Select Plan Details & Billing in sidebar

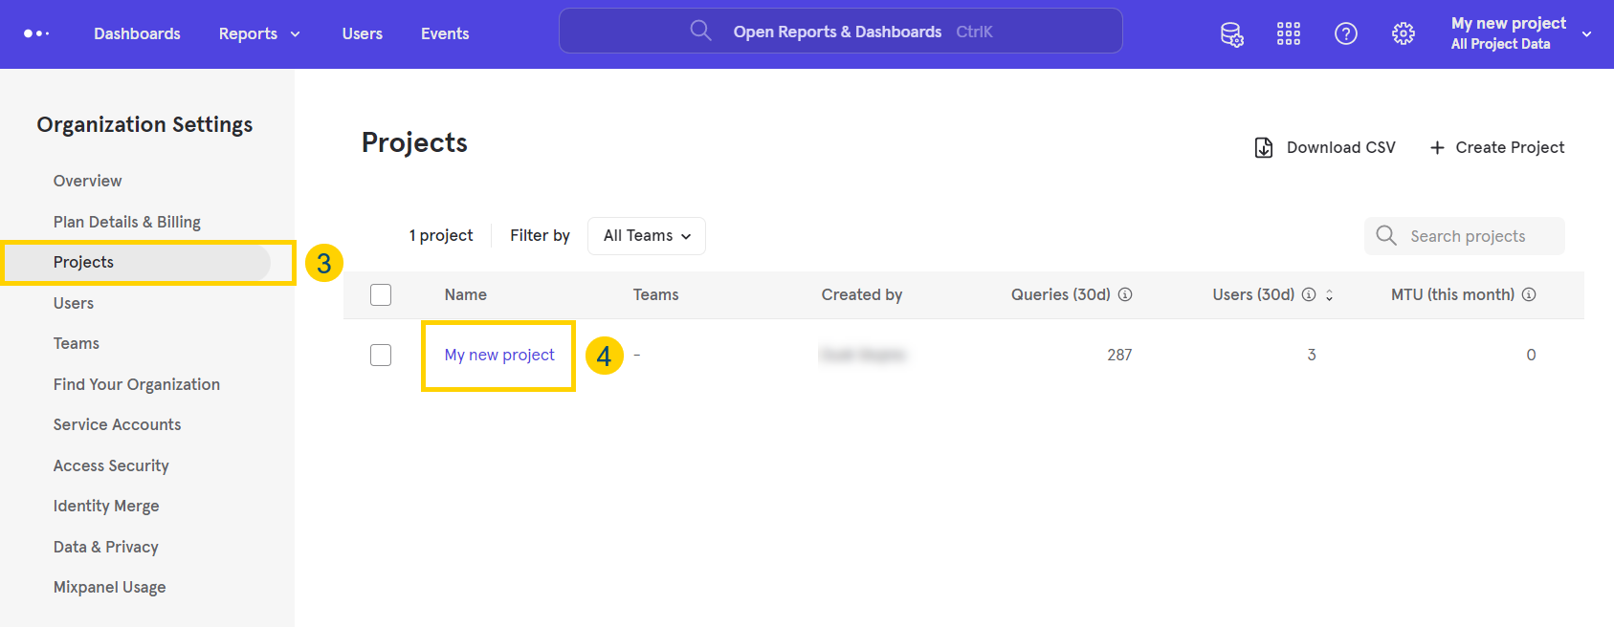(127, 222)
